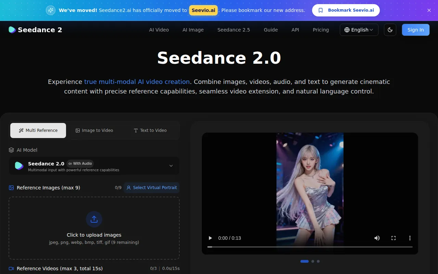
Task: Click the Reference Videos (max 3, total 15s) label
Action: (60, 269)
